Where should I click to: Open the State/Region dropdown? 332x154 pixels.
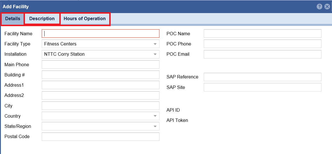click(155, 126)
